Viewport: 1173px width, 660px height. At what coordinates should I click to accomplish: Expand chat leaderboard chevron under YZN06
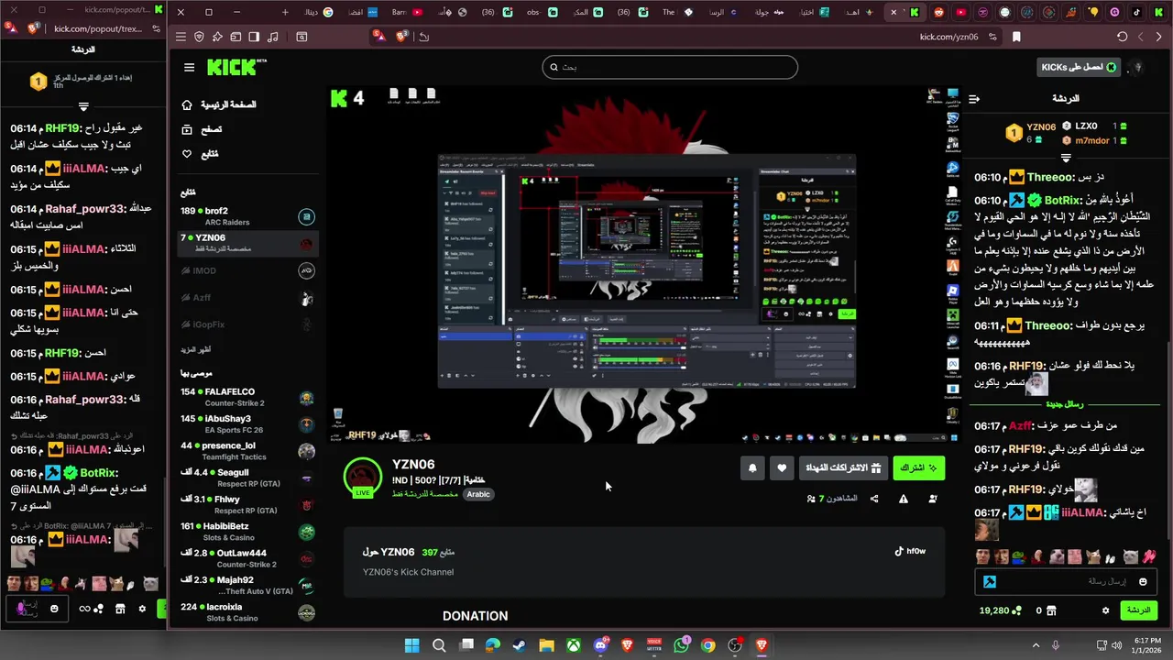(x=1066, y=158)
